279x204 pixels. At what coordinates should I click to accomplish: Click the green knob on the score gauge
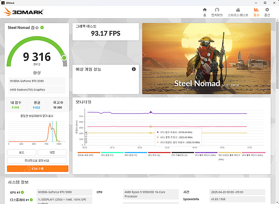click(x=64, y=58)
